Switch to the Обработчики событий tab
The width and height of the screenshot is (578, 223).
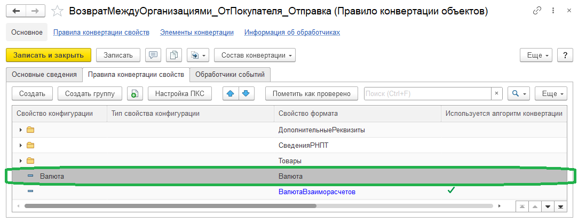(230, 75)
